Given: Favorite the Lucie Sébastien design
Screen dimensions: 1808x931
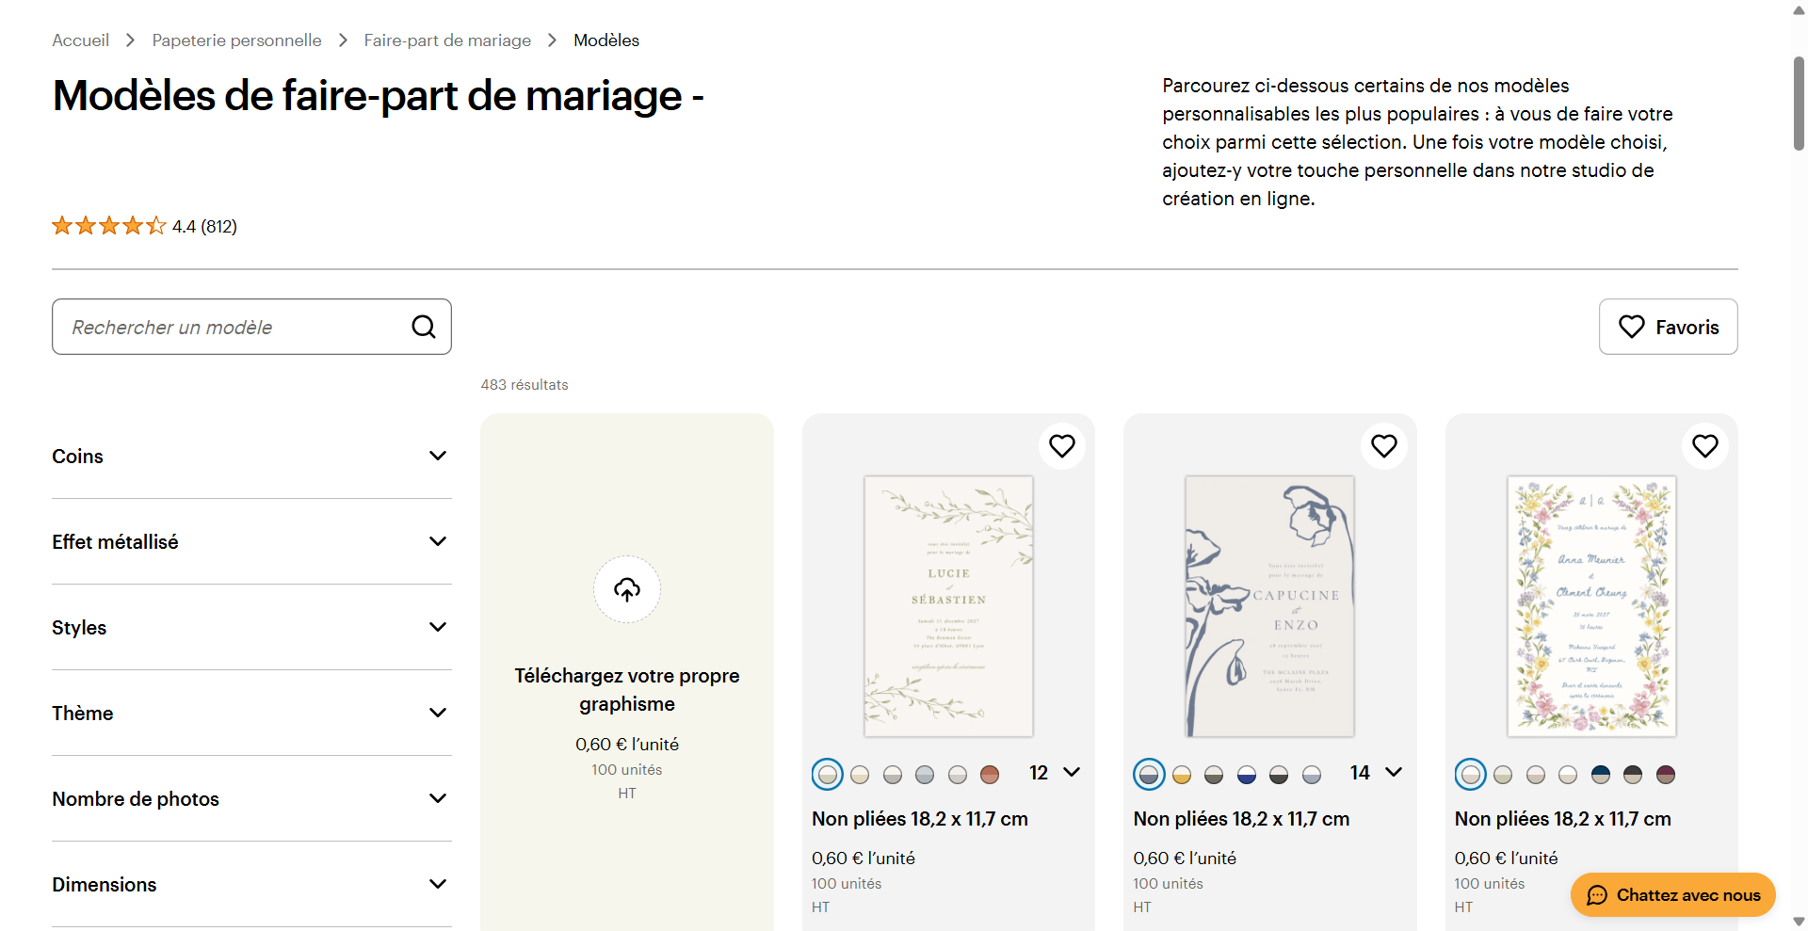Looking at the screenshot, I should 1062,446.
